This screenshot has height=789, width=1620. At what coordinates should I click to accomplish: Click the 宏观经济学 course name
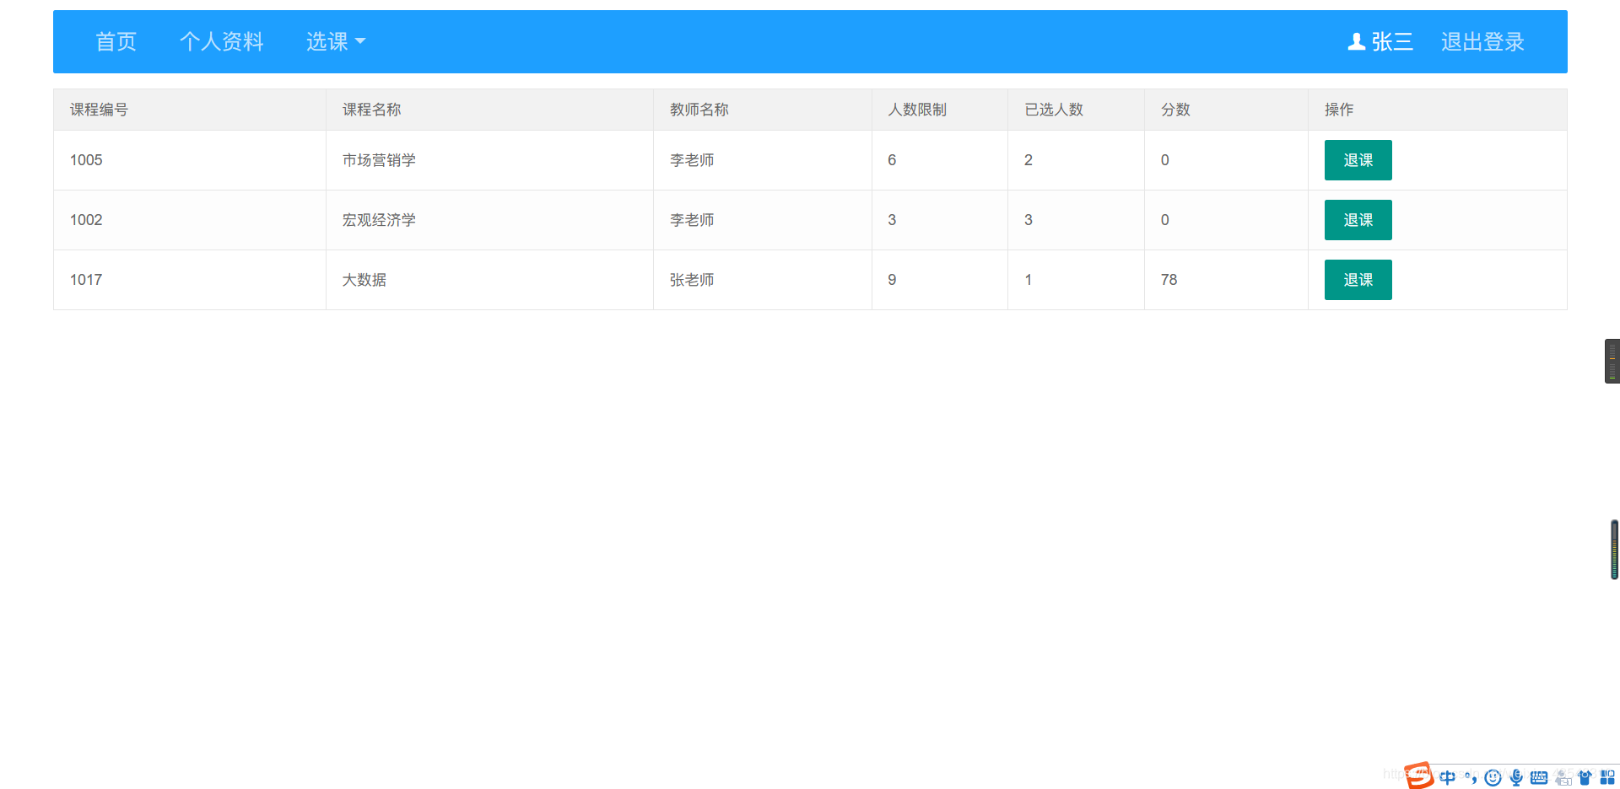coord(379,220)
